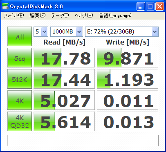166x152 pixels.
Task: Select the 512K read value 17.44
Action: click(64, 79)
